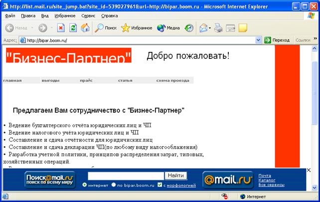320x202 pixels.
Task: Click the IE icon in title bar
Action: [5, 6]
